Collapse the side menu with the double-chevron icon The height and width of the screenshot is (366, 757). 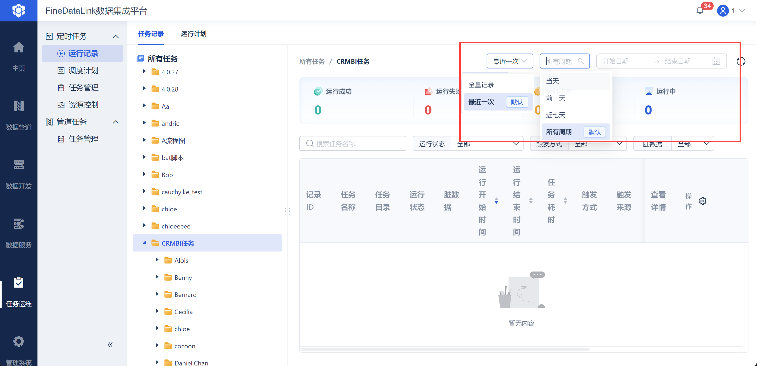pyautogui.click(x=110, y=345)
